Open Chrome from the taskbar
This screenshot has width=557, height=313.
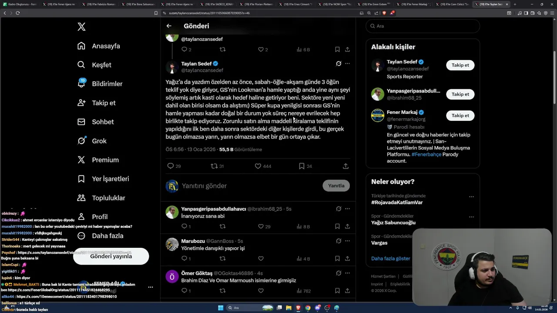308,308
